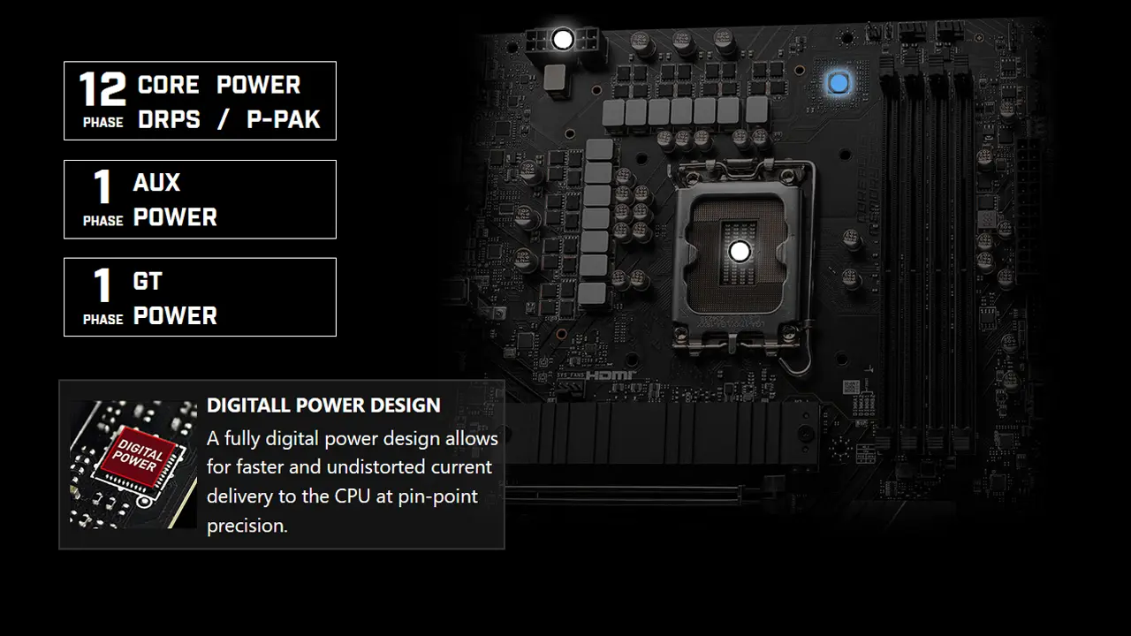
Task: Click the red Digital Power chip image
Action: (133, 464)
